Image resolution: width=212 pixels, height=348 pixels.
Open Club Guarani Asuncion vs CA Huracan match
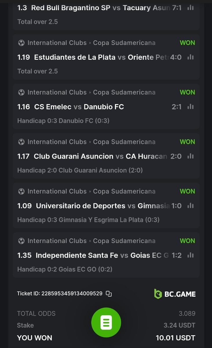click(100, 156)
